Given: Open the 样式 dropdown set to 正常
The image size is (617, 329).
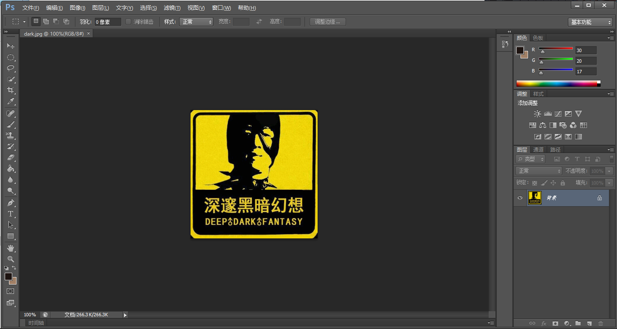Looking at the screenshot, I should point(196,22).
